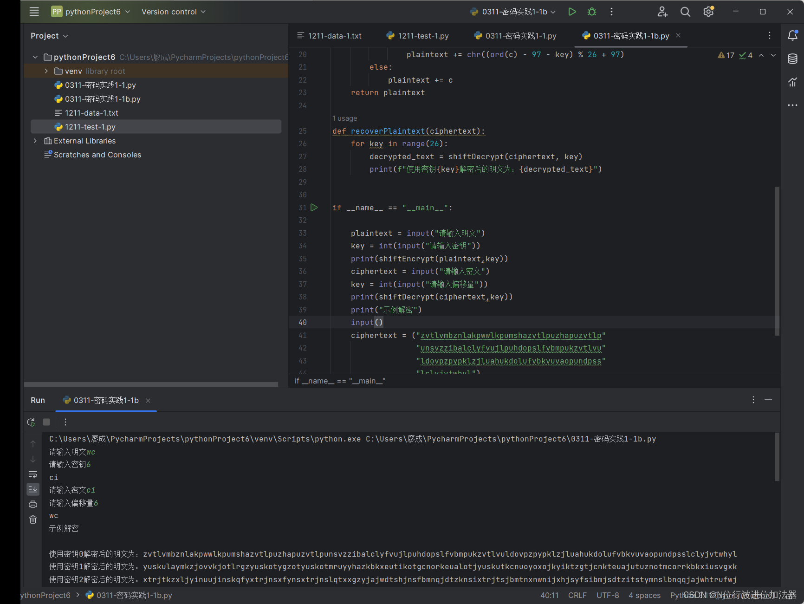Click the if __name__ breadcrumb below editor

coord(340,381)
